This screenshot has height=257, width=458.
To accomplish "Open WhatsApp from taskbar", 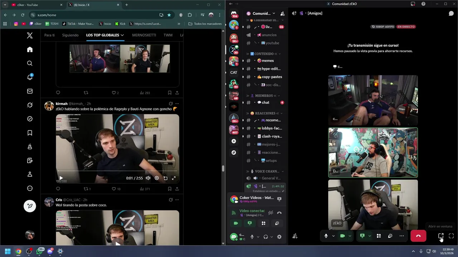I will coord(39,251).
